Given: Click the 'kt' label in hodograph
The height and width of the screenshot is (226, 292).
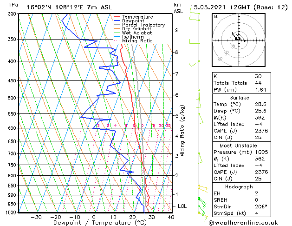Looking at the screenshot, I should click(x=216, y=17).
